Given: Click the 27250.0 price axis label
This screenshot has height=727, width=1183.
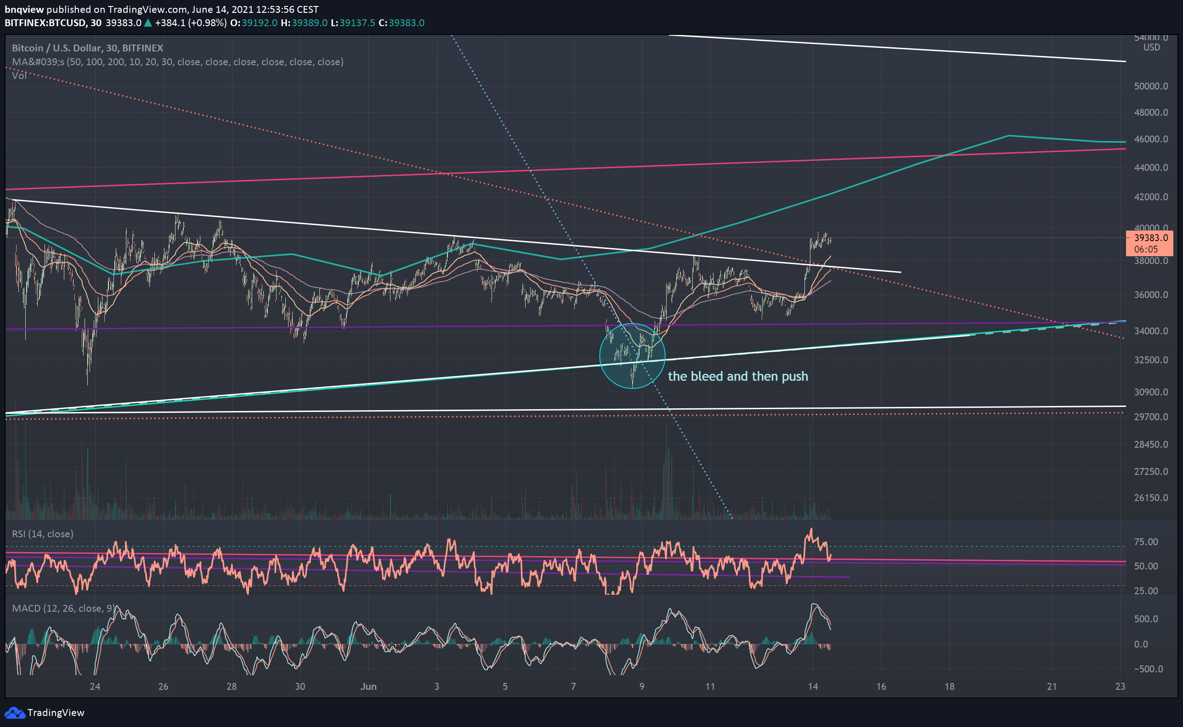Looking at the screenshot, I should pos(1151,472).
